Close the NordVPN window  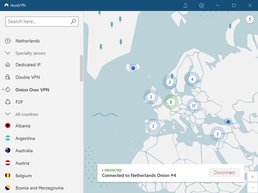(250, 6)
